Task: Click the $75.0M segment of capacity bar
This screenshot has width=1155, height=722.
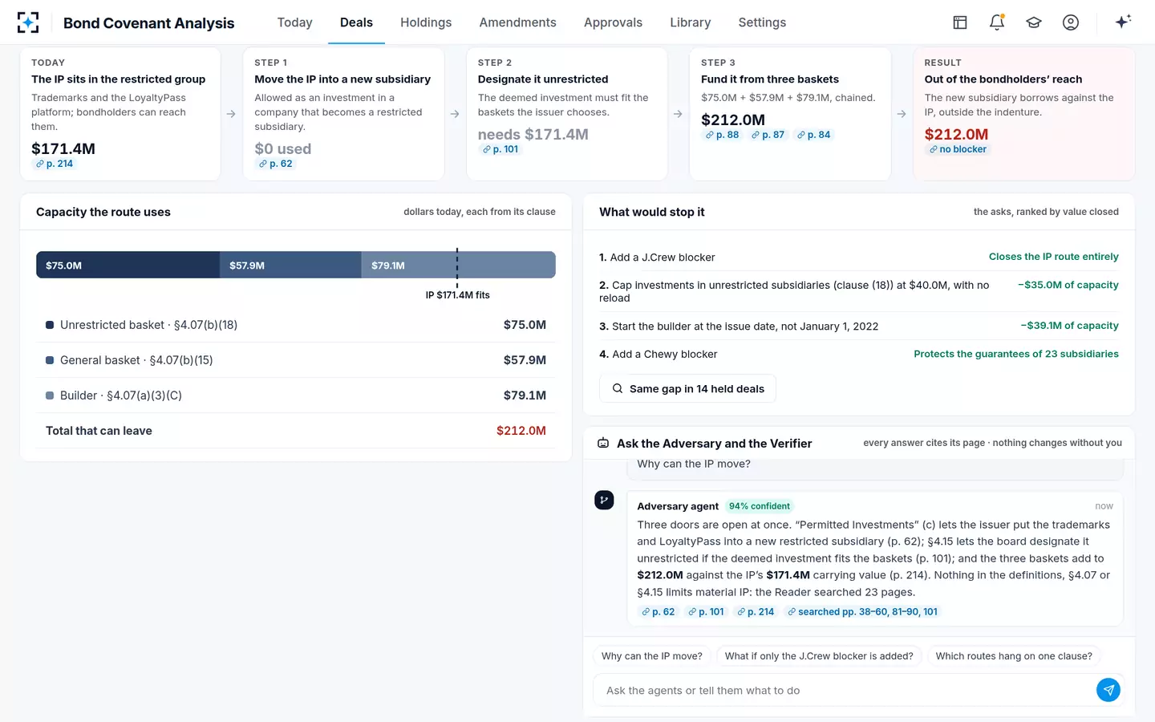Action: (128, 265)
